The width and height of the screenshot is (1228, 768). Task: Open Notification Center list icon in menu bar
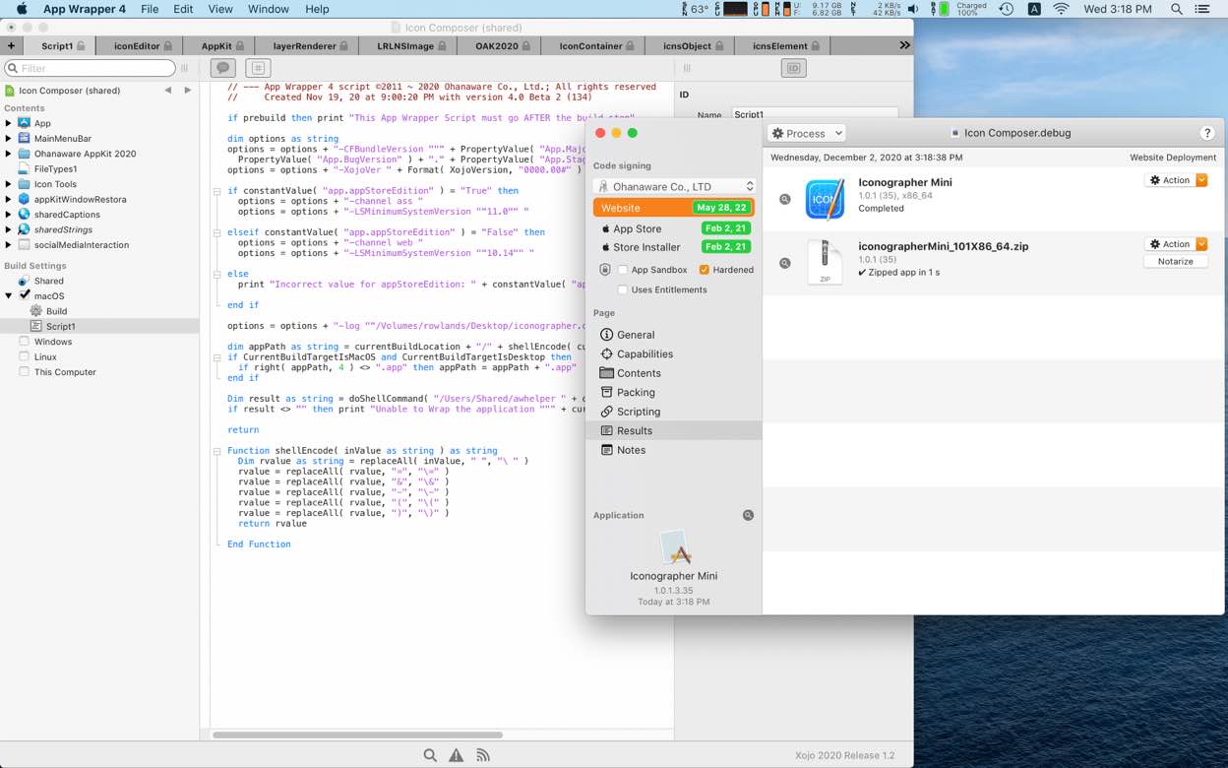pyautogui.click(x=1202, y=9)
